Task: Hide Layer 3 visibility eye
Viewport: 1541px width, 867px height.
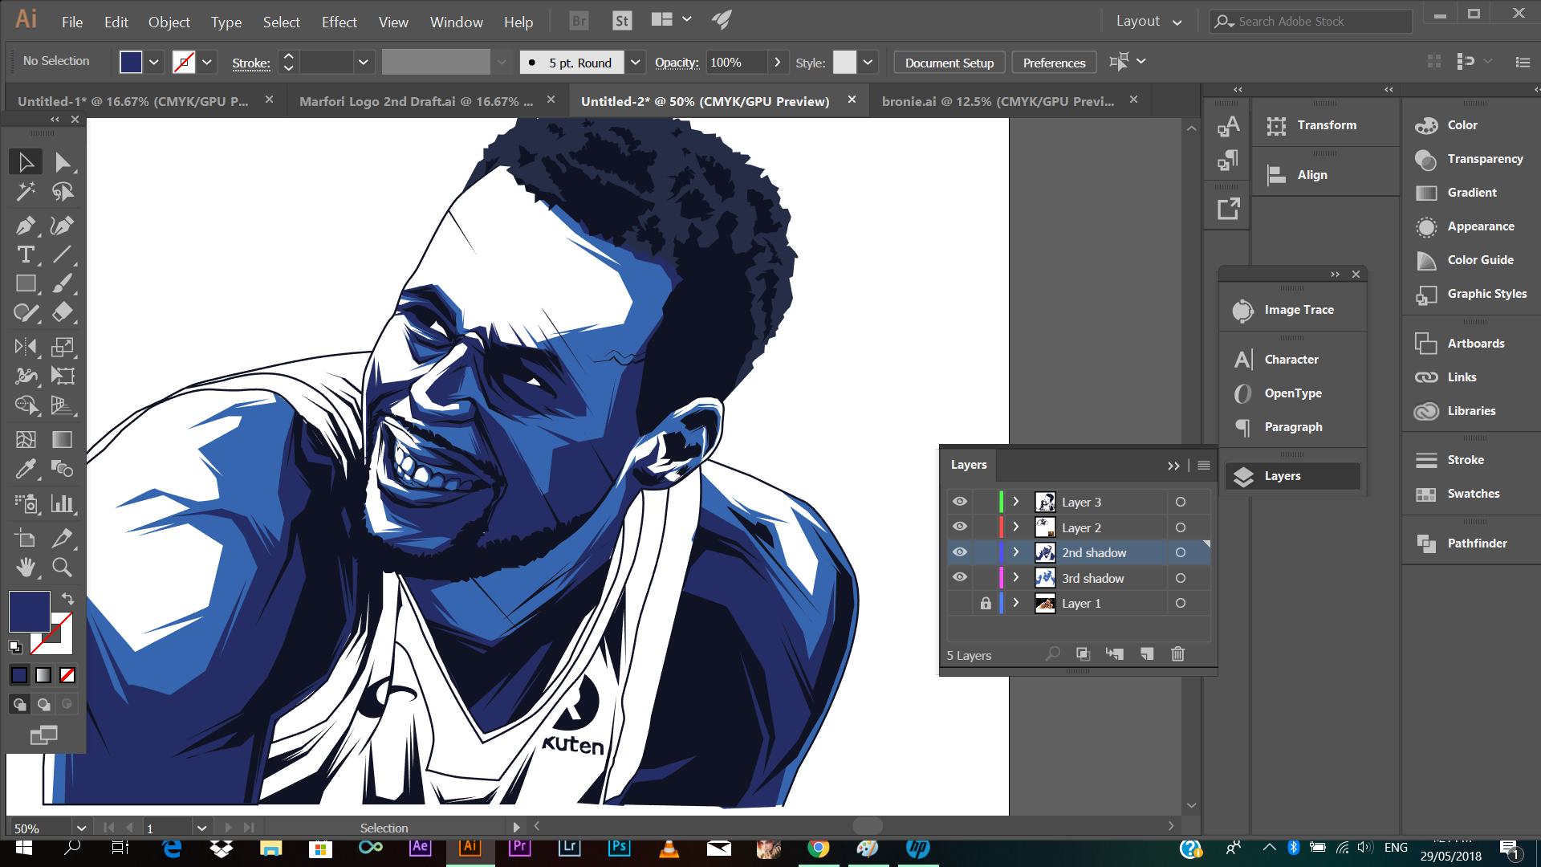Action: [x=960, y=502]
